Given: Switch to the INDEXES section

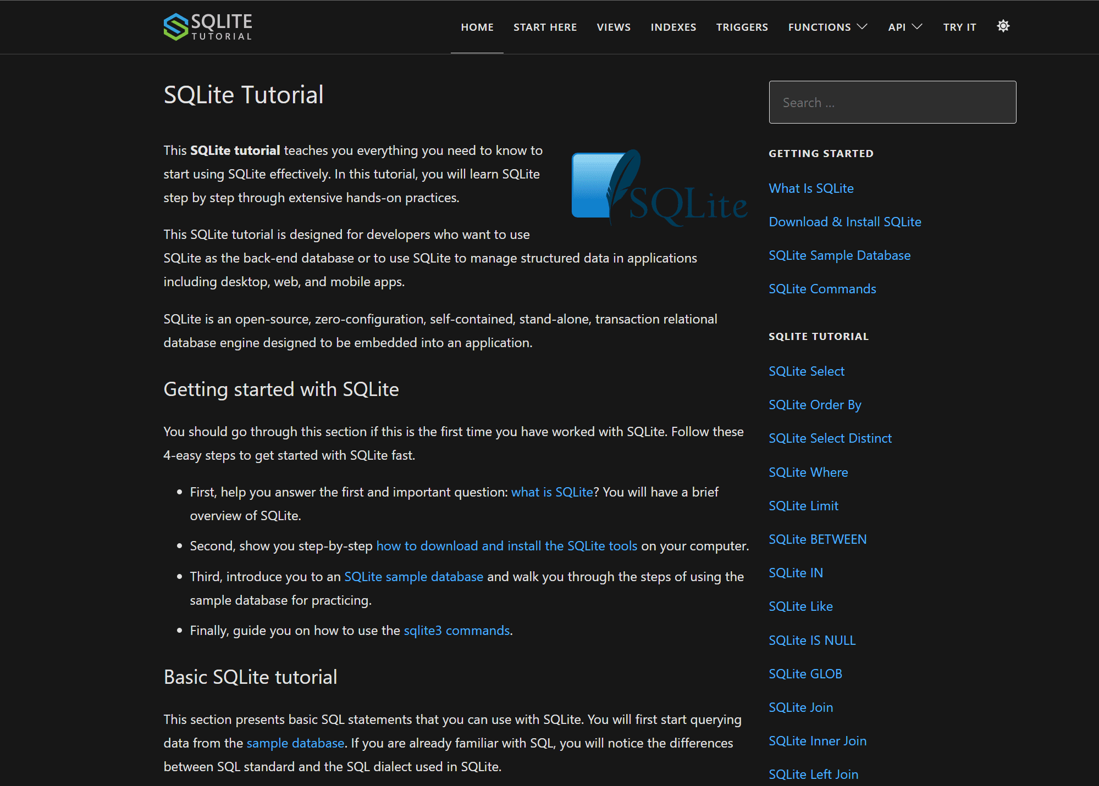Looking at the screenshot, I should point(673,26).
